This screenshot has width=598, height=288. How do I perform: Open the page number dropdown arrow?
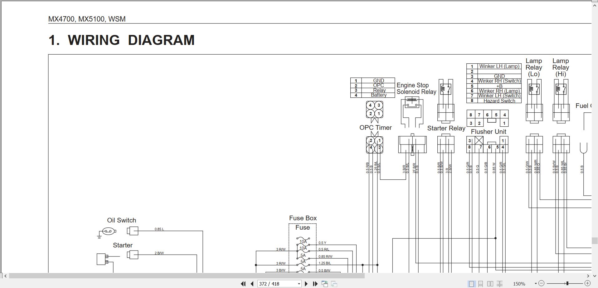(x=299, y=284)
